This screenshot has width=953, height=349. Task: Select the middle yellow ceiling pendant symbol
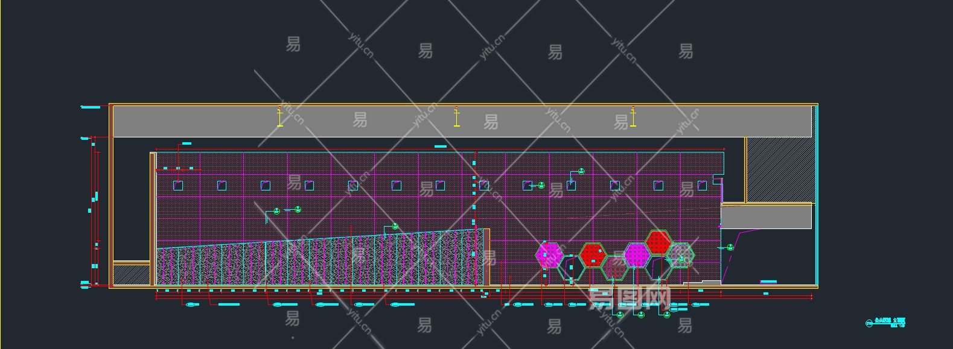click(457, 116)
